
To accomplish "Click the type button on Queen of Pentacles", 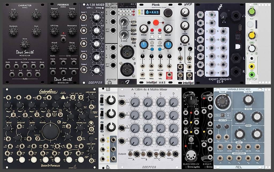I will (x=91, y=116).
